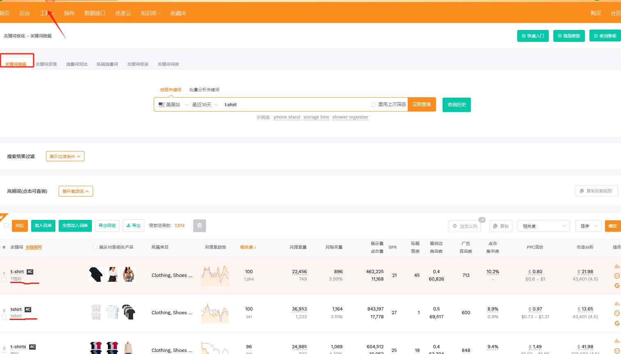Click the AC badge next to tshirt
This screenshot has height=354, width=621.
(28, 310)
